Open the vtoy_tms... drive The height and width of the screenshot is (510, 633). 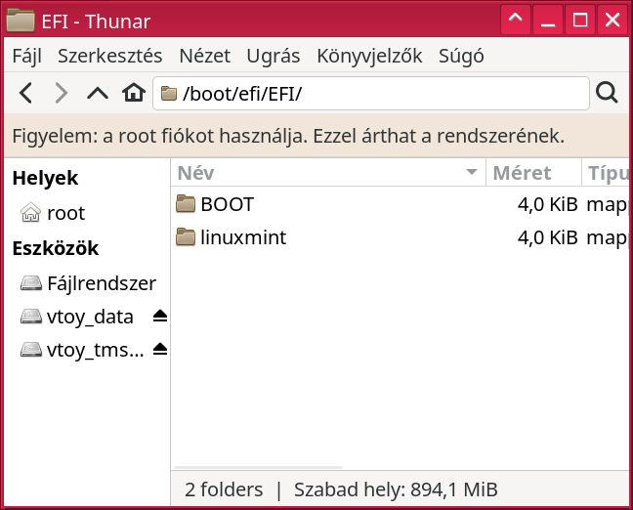point(82,350)
